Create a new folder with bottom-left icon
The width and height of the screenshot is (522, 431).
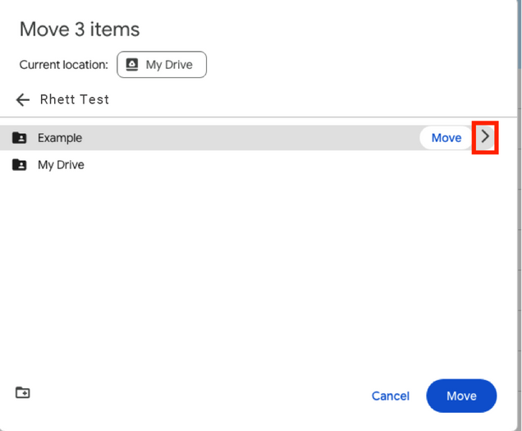coord(23,392)
